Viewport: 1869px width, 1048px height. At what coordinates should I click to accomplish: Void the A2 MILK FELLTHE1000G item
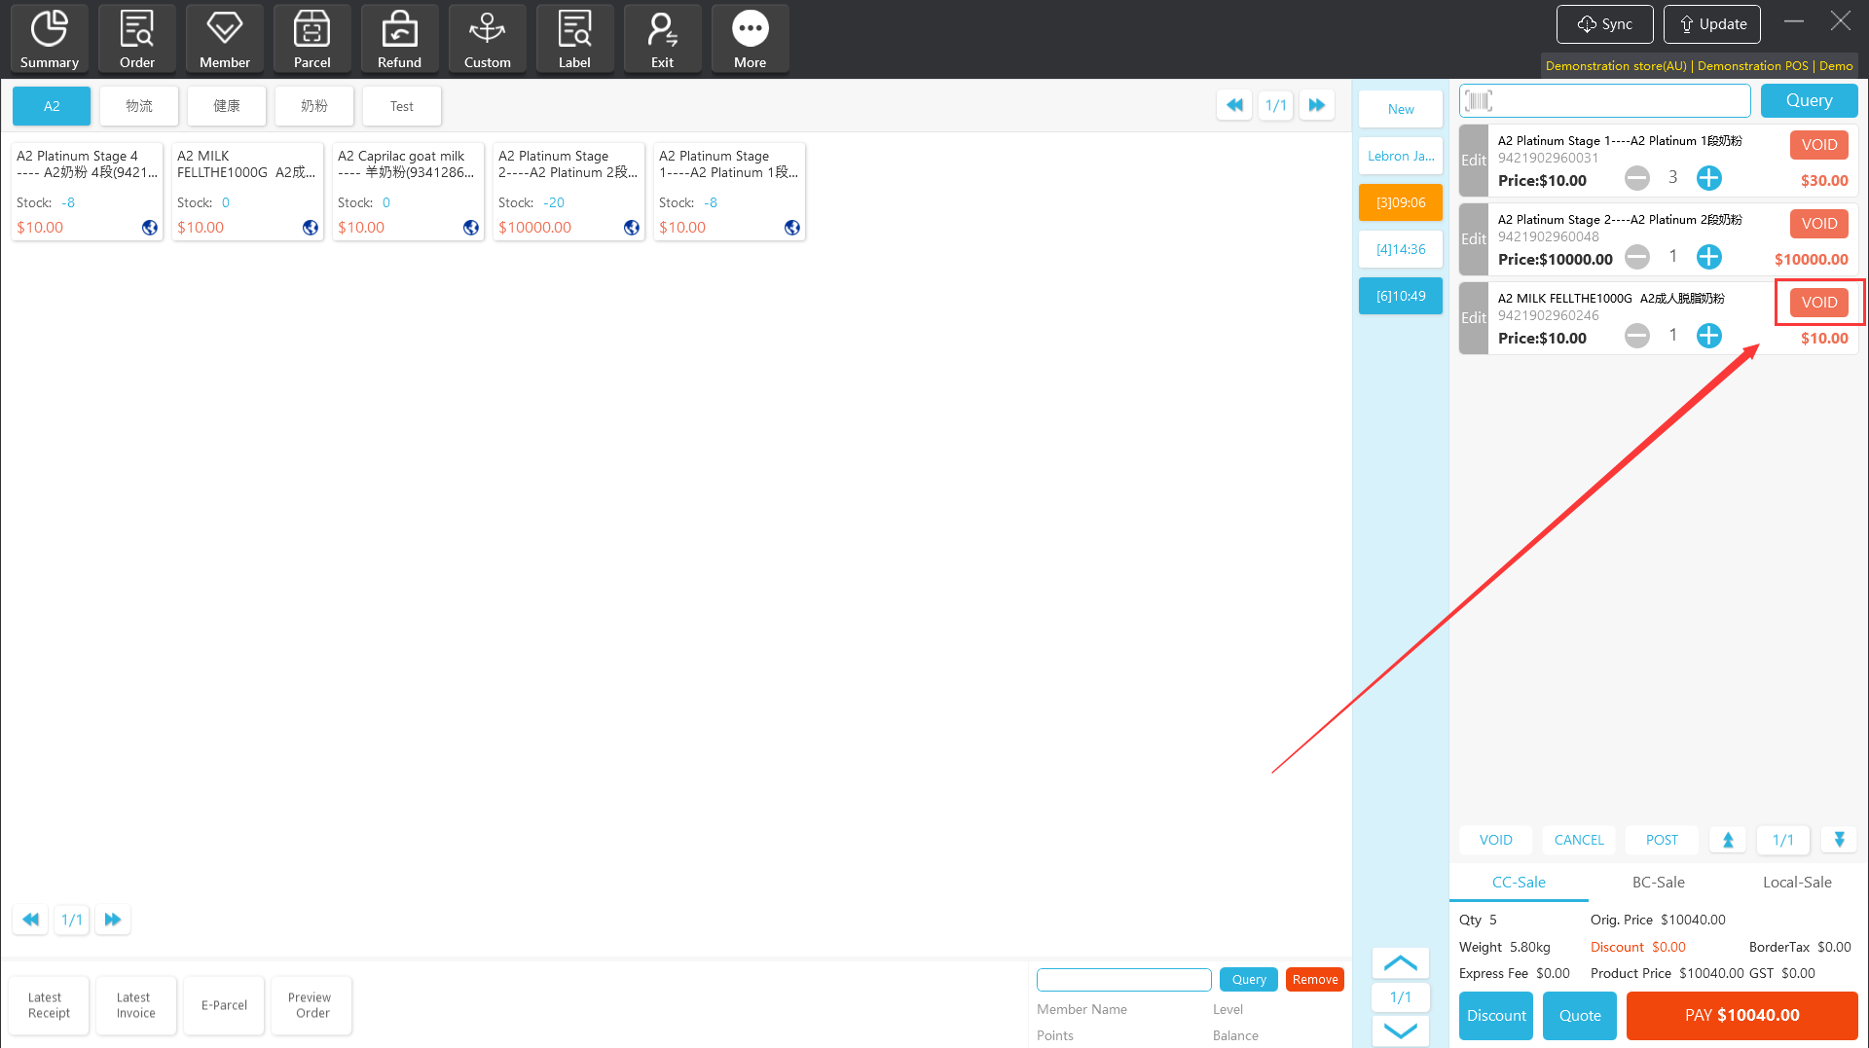(x=1818, y=303)
